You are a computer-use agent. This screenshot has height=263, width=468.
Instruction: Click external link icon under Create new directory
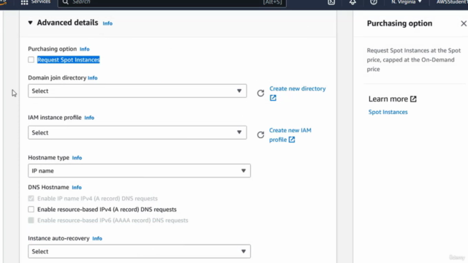tap(273, 98)
